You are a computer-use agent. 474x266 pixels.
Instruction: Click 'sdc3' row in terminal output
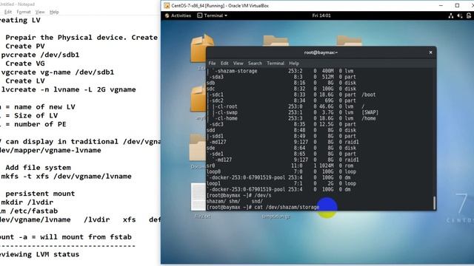point(281,124)
